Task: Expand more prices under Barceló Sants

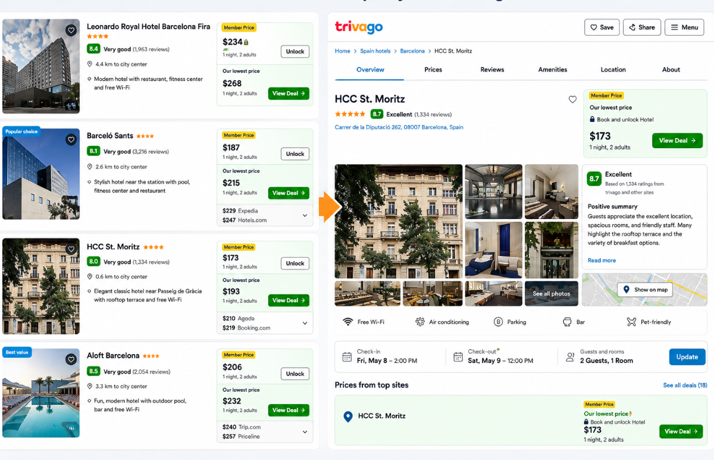Action: 305,215
